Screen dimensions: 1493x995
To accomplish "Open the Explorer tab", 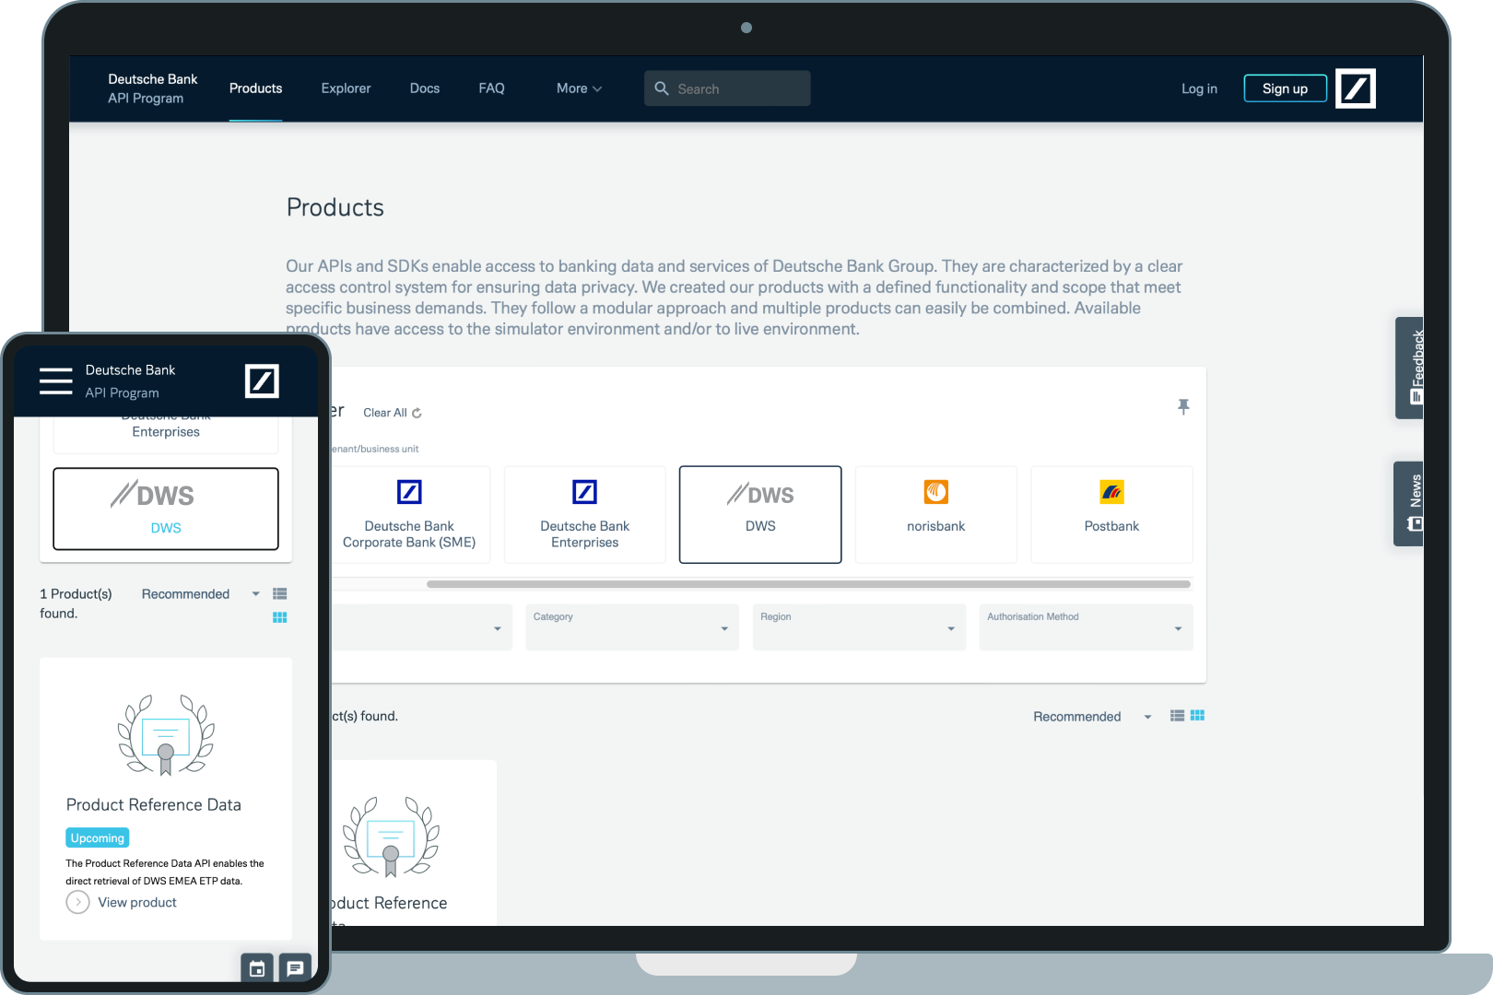I will (346, 88).
